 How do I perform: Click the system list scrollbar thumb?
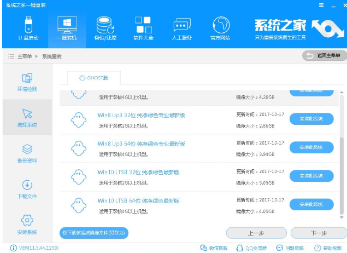click(342, 176)
